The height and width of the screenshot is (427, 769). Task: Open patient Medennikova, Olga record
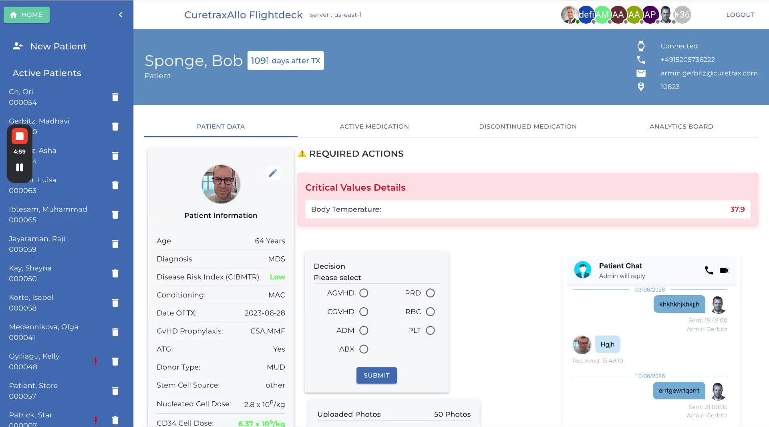44,332
